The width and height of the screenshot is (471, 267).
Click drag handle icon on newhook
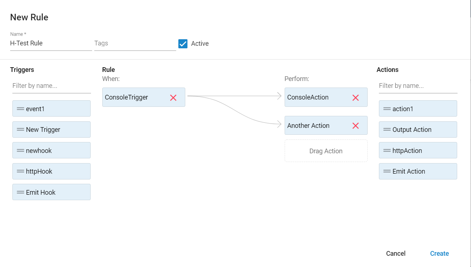(20, 150)
